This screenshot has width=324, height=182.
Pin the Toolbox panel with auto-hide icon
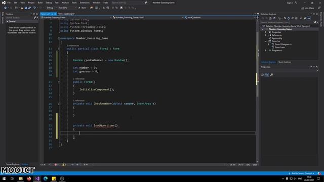pyautogui.click(x=34, y=14)
